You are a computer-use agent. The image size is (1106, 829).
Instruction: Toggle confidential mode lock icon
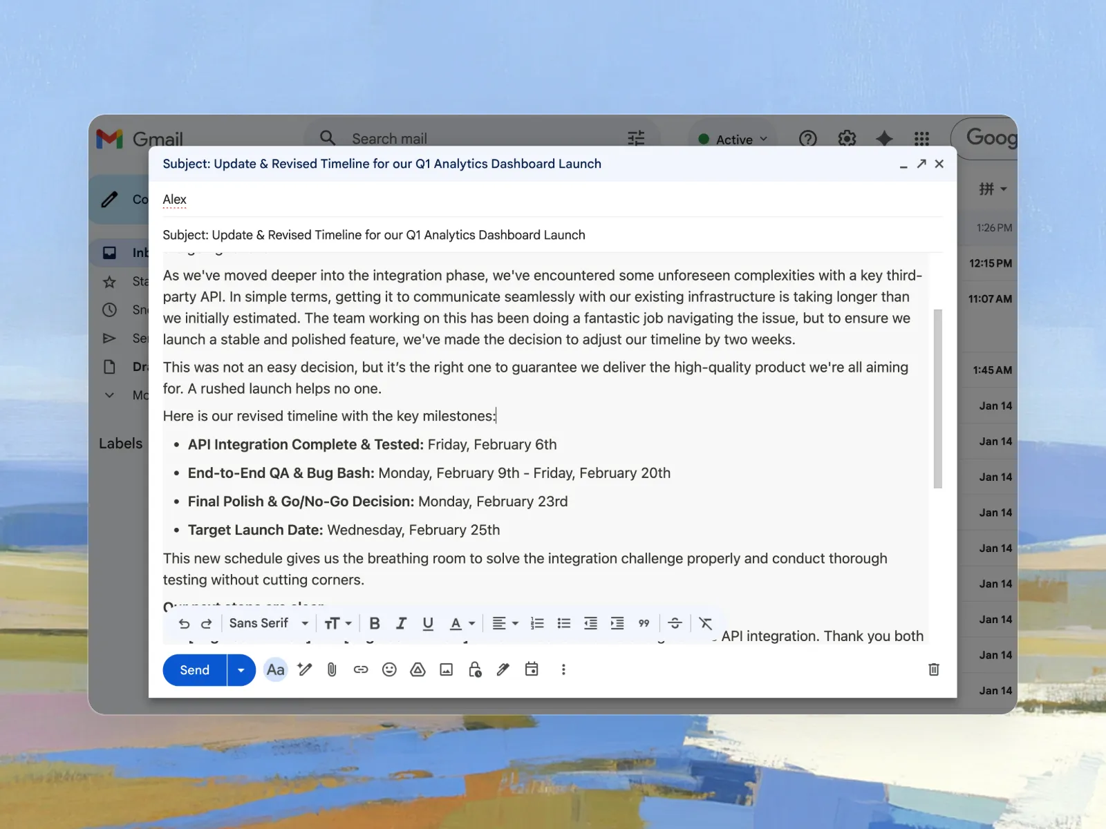[x=475, y=669]
